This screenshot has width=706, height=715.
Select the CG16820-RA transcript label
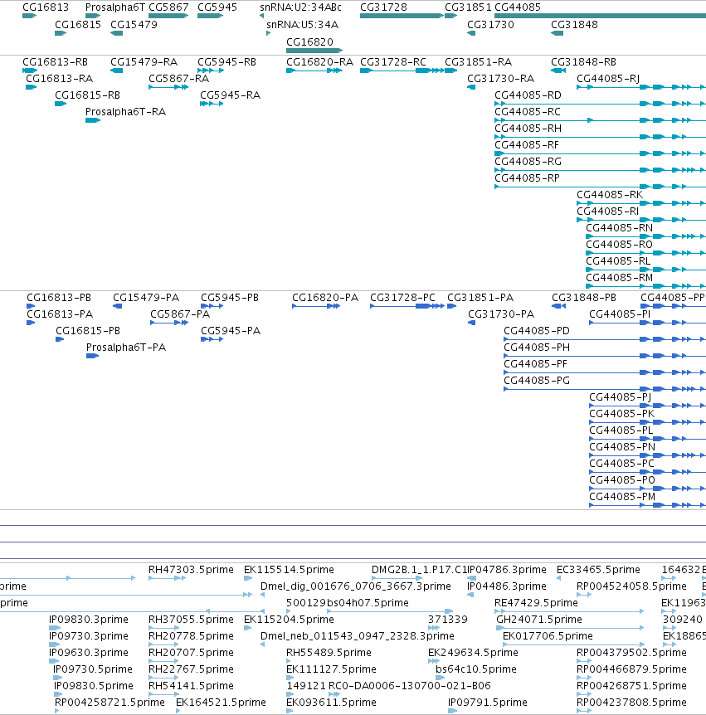tap(319, 62)
